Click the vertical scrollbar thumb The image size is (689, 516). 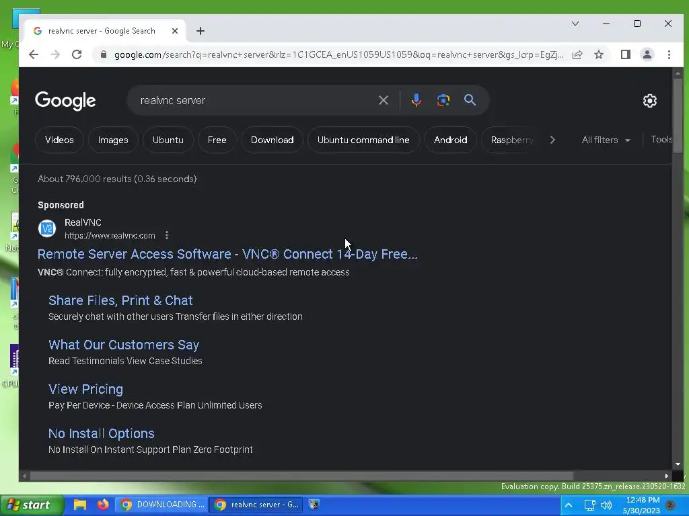tap(678, 116)
